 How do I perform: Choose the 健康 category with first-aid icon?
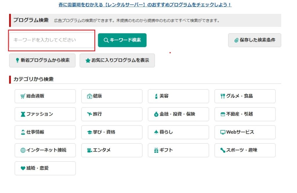[x=112, y=96]
